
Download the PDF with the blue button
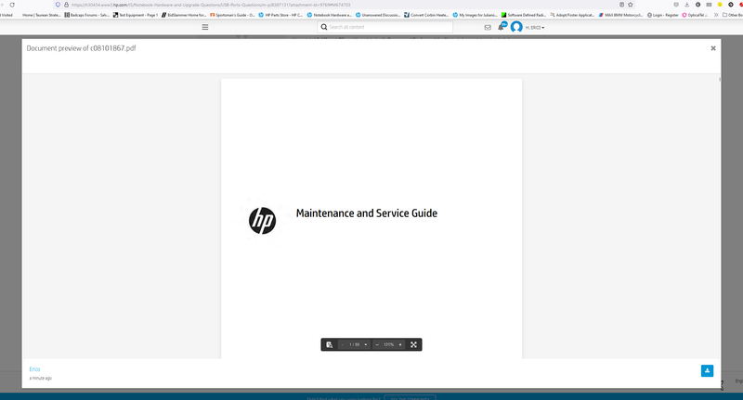click(707, 370)
